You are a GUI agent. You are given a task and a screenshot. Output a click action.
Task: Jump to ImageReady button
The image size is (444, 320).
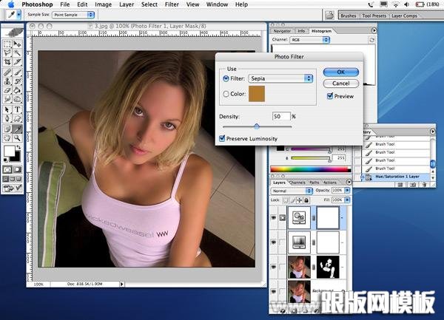coord(12,188)
